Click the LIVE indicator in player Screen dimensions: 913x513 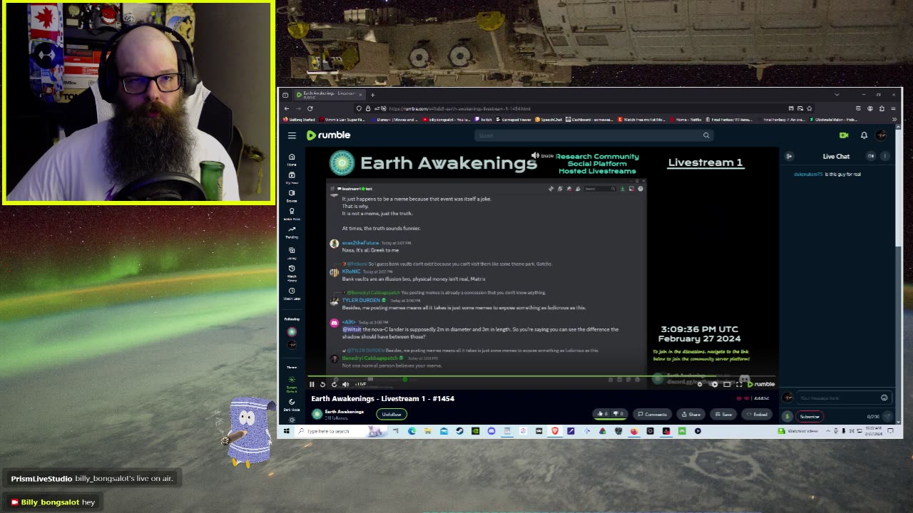coord(361,384)
